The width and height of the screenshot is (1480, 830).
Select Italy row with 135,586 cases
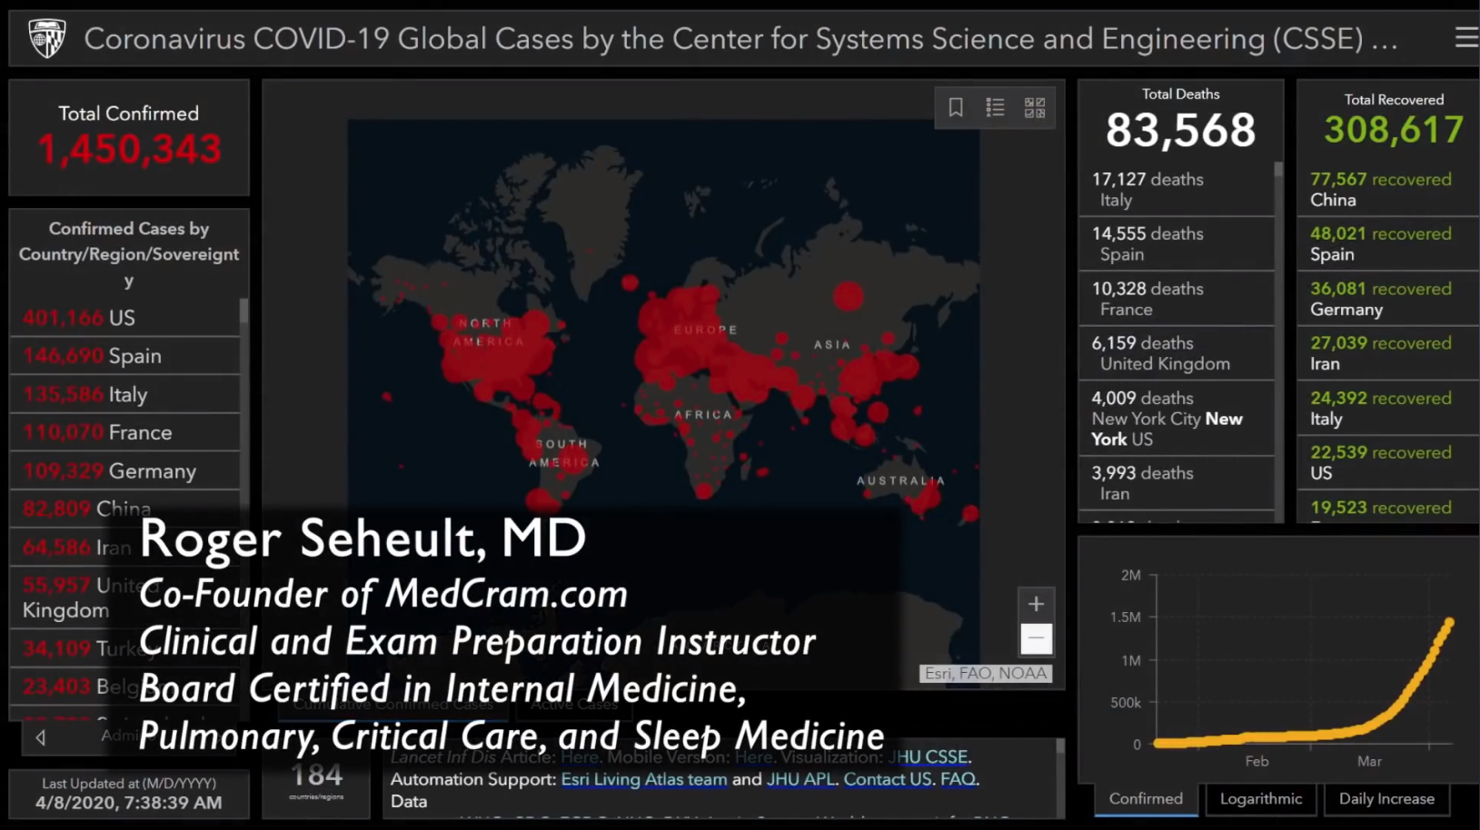coord(125,394)
